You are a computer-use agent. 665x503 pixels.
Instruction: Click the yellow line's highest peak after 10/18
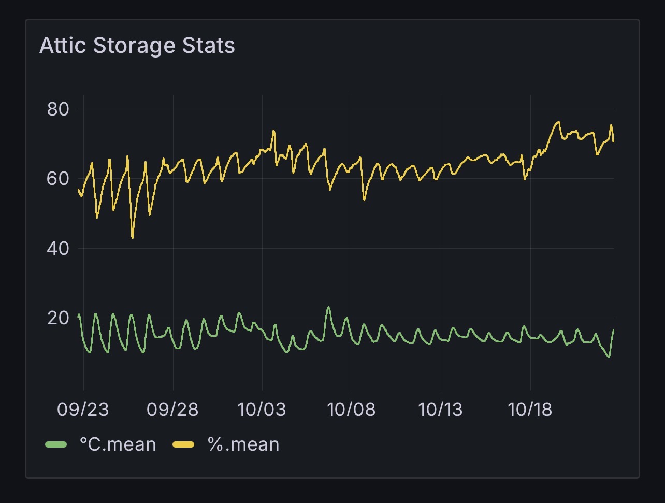(558, 122)
